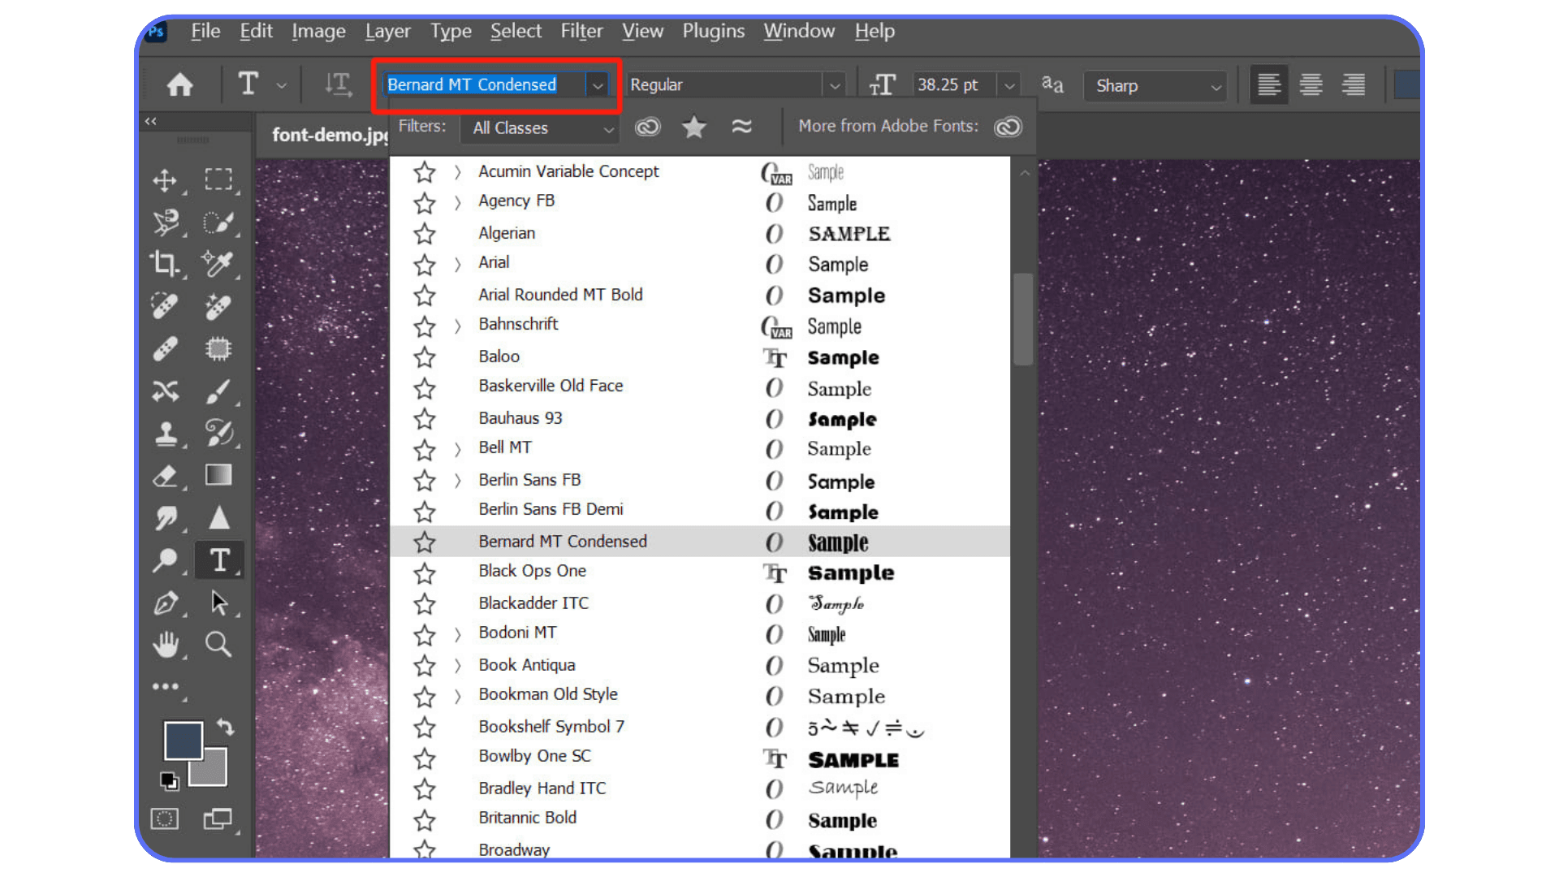Grab the Hand tool
The image size is (1559, 877).
166,644
